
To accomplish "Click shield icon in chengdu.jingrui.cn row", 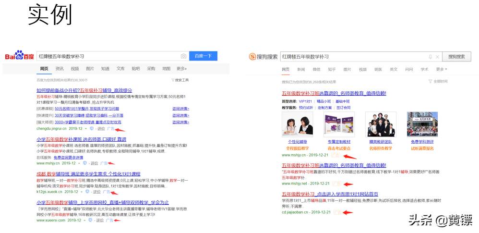I will pos(92,128).
